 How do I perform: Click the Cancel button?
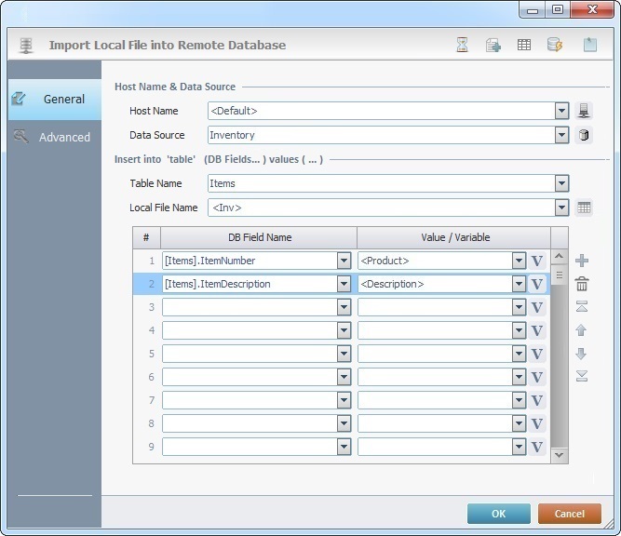click(x=569, y=514)
